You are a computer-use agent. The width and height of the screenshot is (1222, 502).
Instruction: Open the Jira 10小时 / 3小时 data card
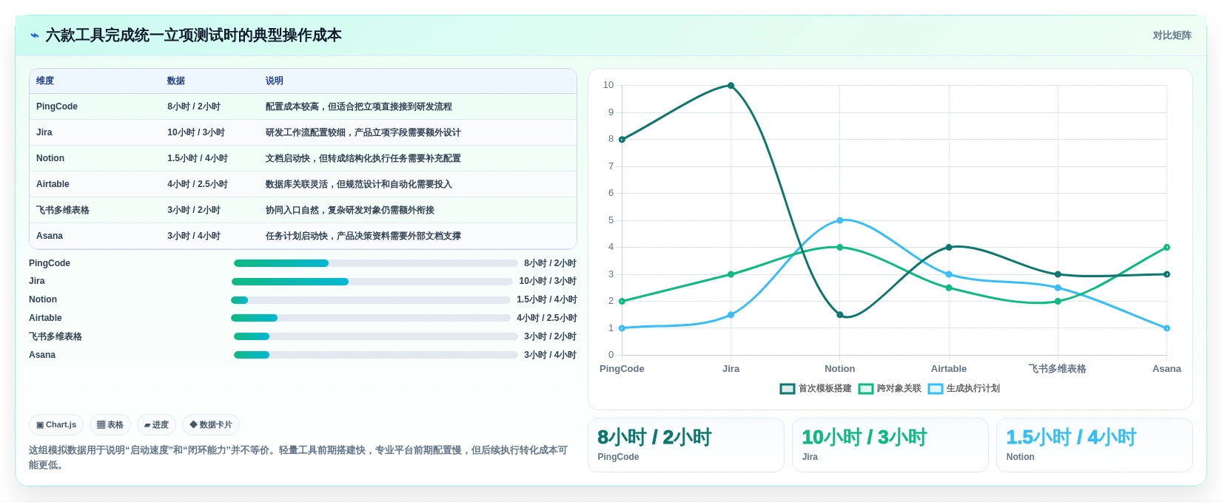890,445
